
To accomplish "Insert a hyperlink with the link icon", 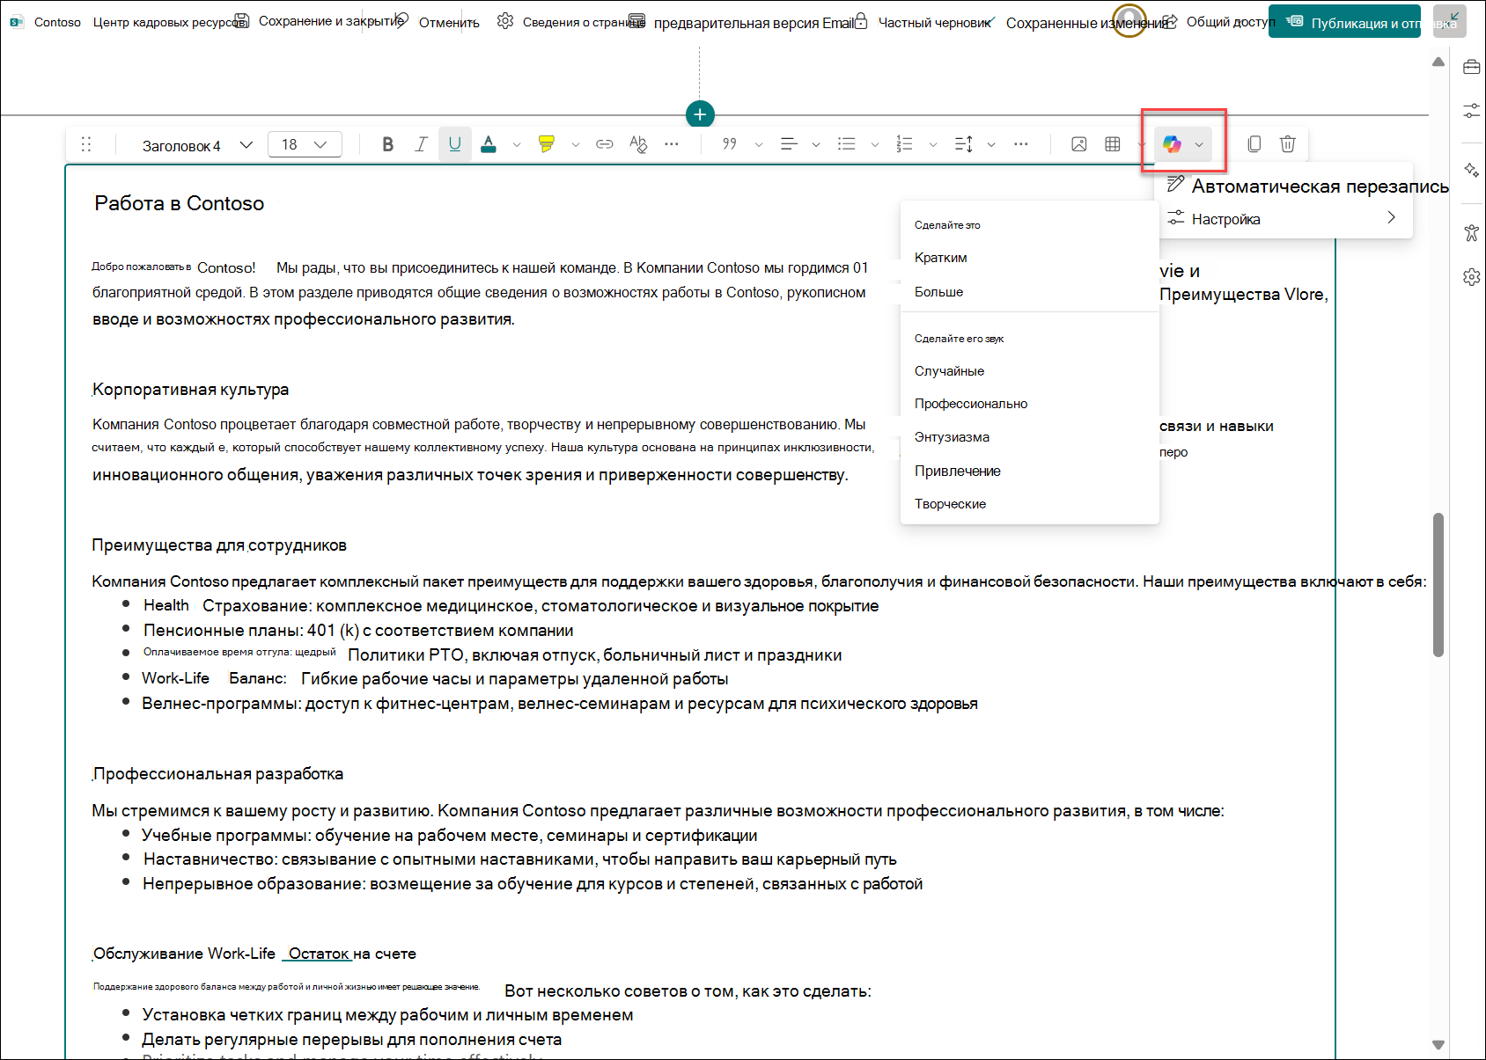I will [x=605, y=144].
